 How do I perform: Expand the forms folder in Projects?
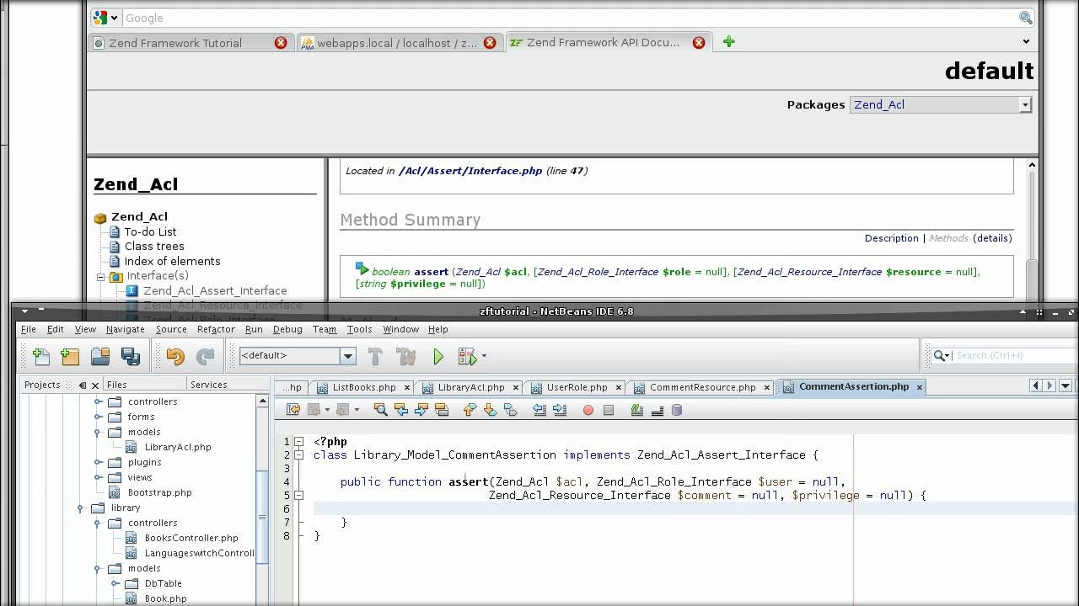tap(99, 417)
